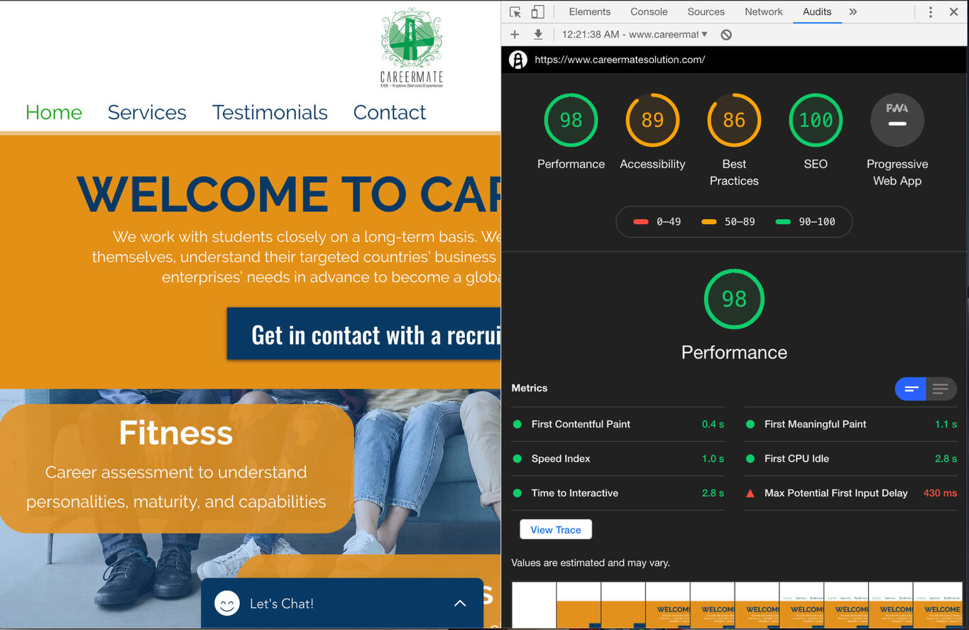Collapse the Let's Chat window chevron
969x630 pixels.
pos(460,603)
